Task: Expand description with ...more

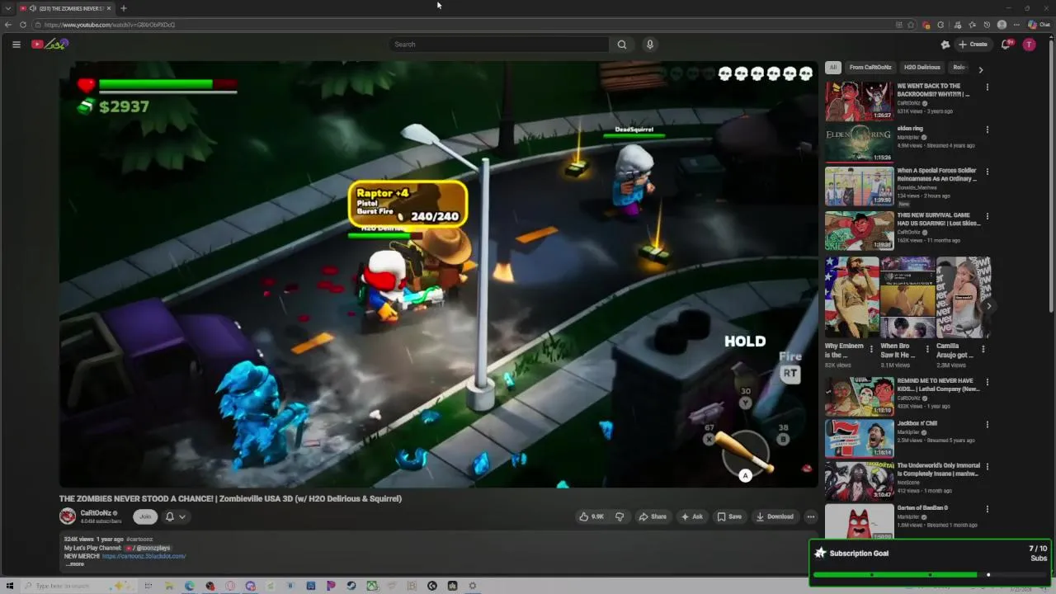Action: [x=75, y=564]
